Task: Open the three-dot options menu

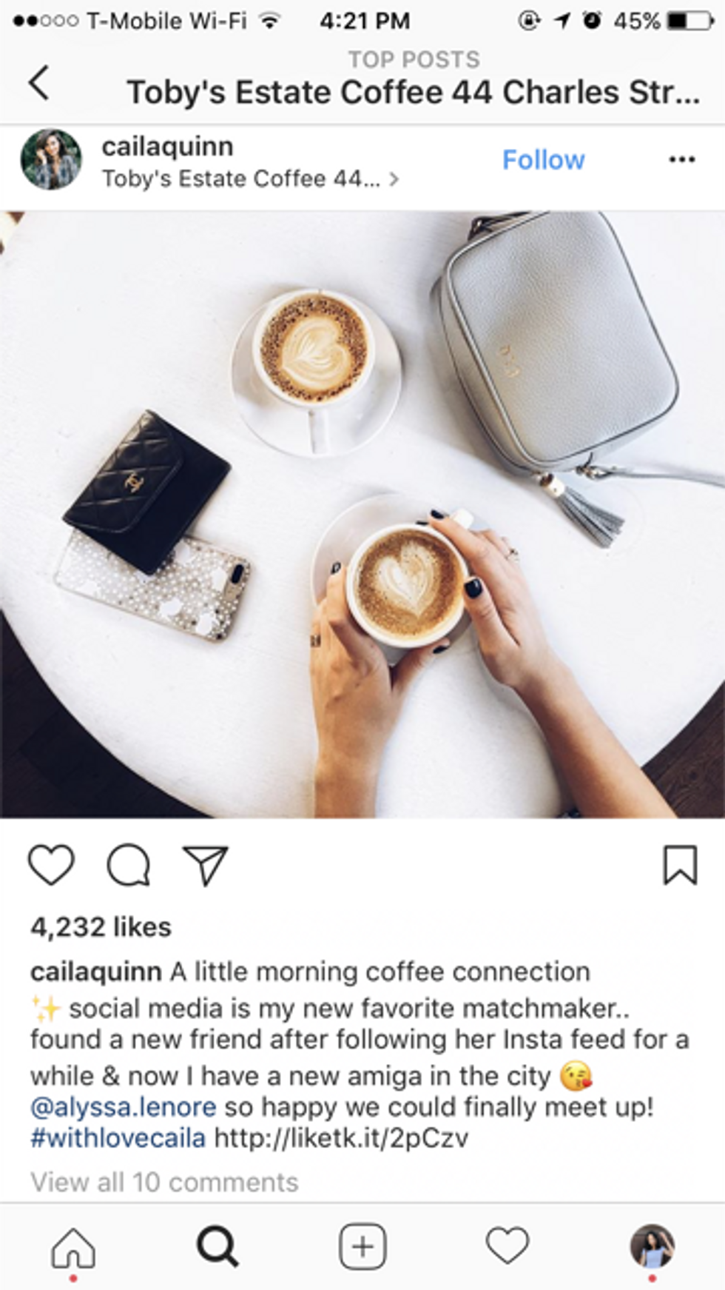Action: (x=681, y=159)
